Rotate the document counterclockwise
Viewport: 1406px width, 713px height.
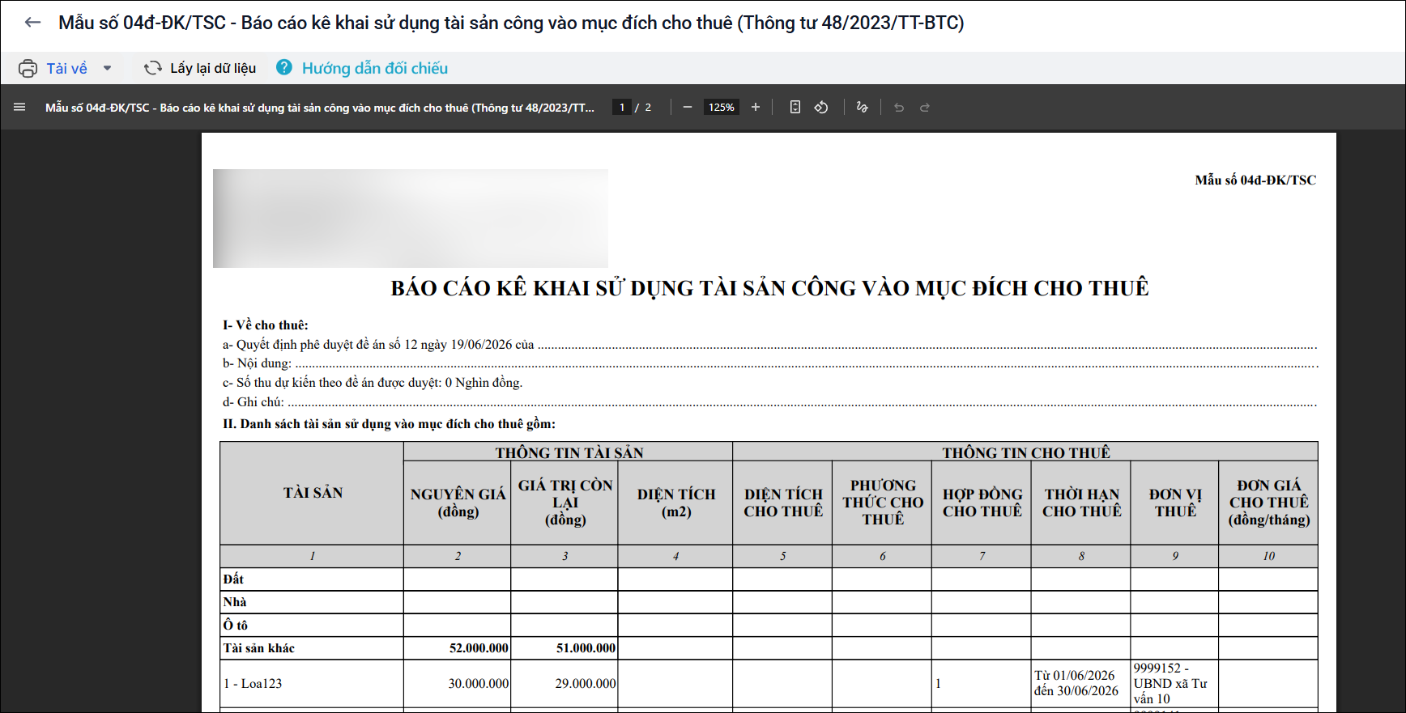point(821,107)
